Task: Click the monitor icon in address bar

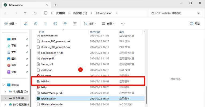Action: (x=45, y=13)
